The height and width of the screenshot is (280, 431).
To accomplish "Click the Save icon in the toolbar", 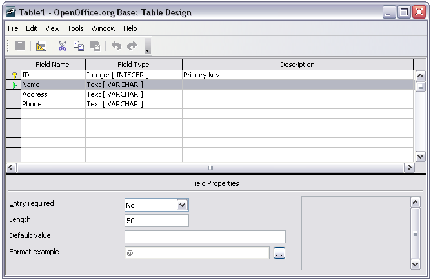I will (x=20, y=46).
